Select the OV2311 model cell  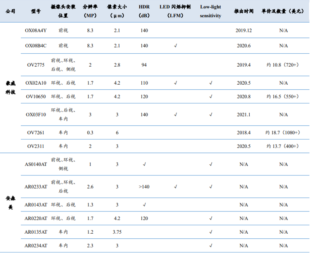tap(36, 146)
